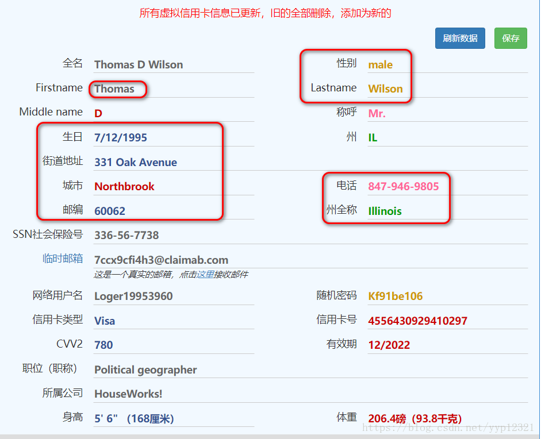Image resolution: width=541 pixels, height=439 pixels.
Task: Select the title value Mr.
Action: coord(377,113)
